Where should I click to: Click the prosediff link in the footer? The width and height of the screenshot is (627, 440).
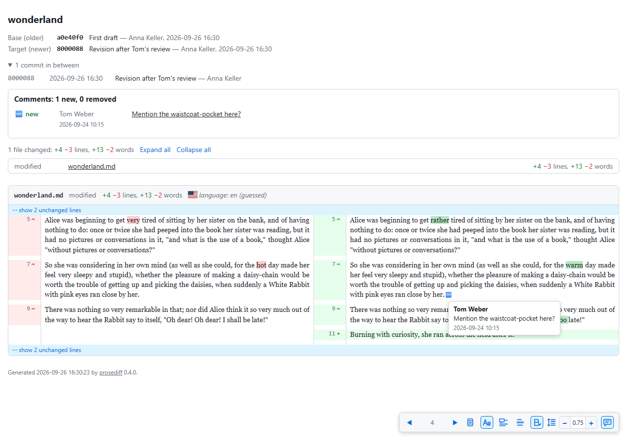click(111, 373)
